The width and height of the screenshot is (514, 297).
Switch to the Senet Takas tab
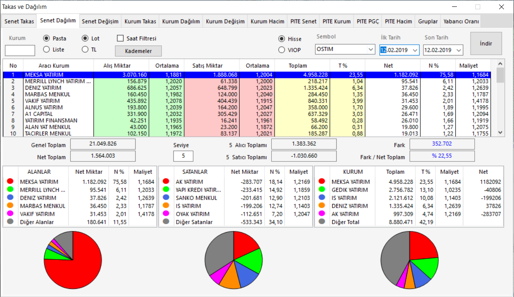tap(19, 21)
